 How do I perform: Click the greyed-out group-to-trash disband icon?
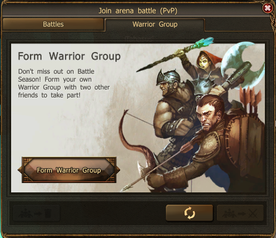[36, 213]
